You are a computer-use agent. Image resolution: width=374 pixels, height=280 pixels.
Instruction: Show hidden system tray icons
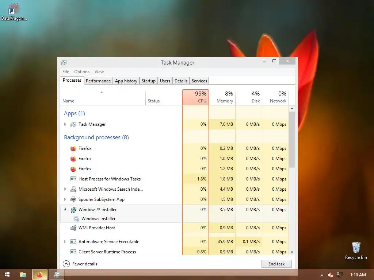[322, 275]
